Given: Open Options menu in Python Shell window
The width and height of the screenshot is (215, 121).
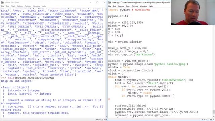Looking at the screenshot, I should (x=28, y=6).
